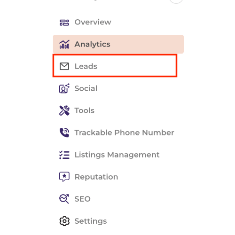Click the Overview dashboard icon
Viewport: 235px width, 235px height.
click(64, 22)
